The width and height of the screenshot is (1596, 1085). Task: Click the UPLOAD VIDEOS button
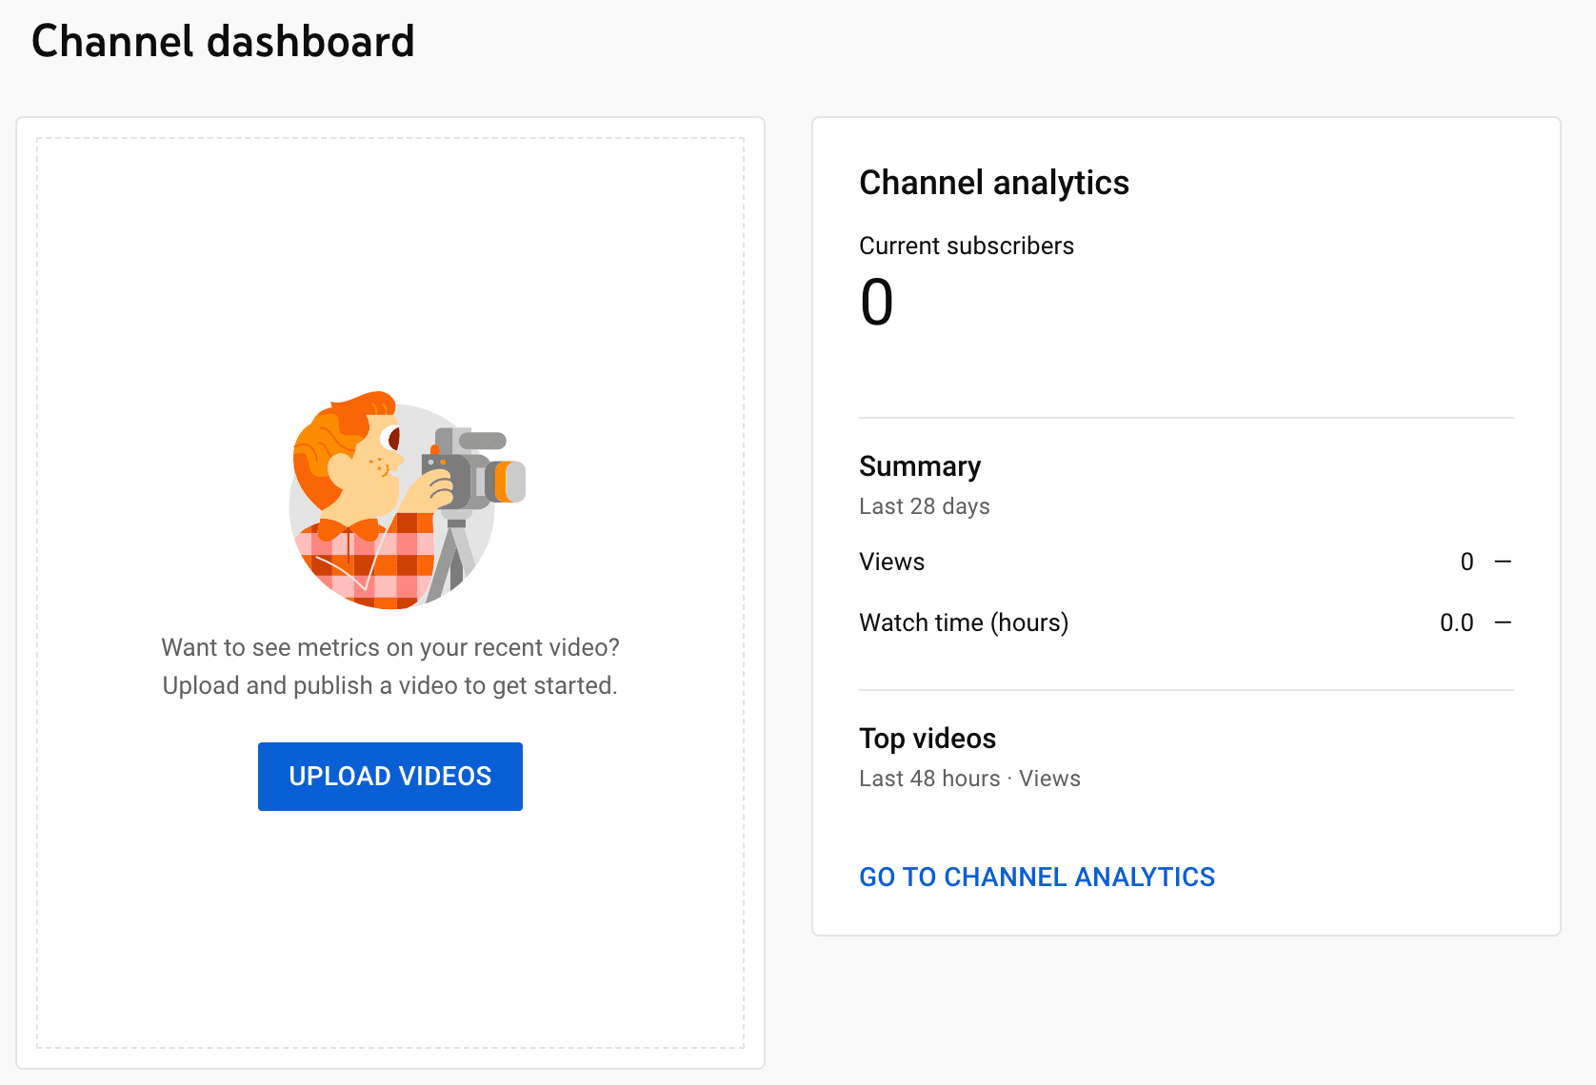(389, 776)
